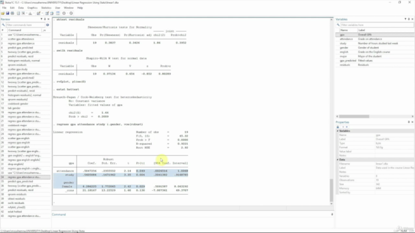The height and width of the screenshot is (233, 415).
Task: Click the 'Filter commands here' field
Action: coord(25,25)
